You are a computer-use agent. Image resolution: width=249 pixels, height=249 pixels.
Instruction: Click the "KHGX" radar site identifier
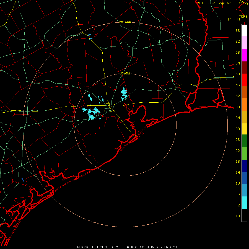pos(133,247)
